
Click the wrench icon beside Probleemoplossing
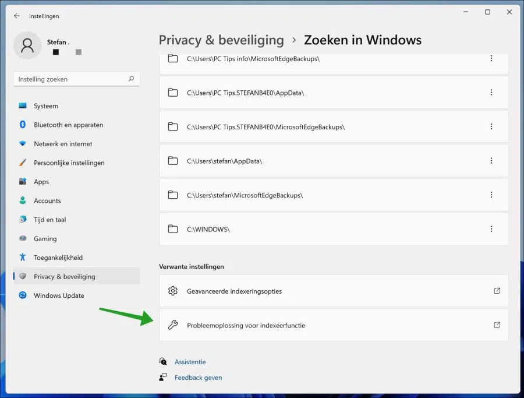coord(173,325)
